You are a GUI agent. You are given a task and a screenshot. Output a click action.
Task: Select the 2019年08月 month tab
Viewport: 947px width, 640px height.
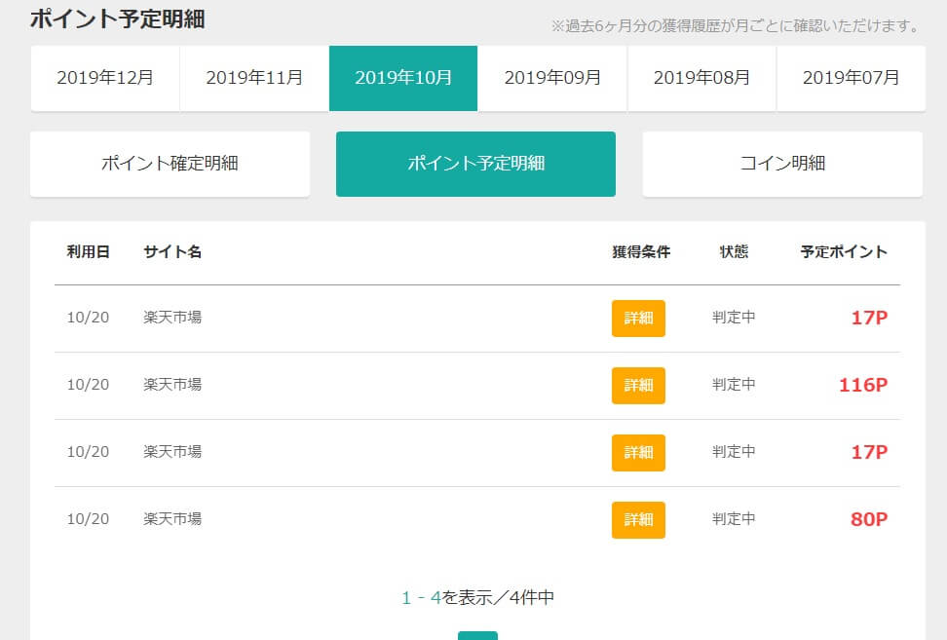[701, 78]
